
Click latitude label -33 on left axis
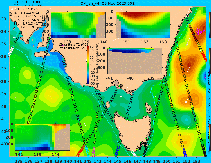click(3, 19)
